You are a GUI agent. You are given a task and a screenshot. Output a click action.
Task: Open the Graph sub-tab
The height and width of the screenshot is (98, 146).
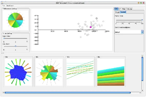[x=117, y=12]
